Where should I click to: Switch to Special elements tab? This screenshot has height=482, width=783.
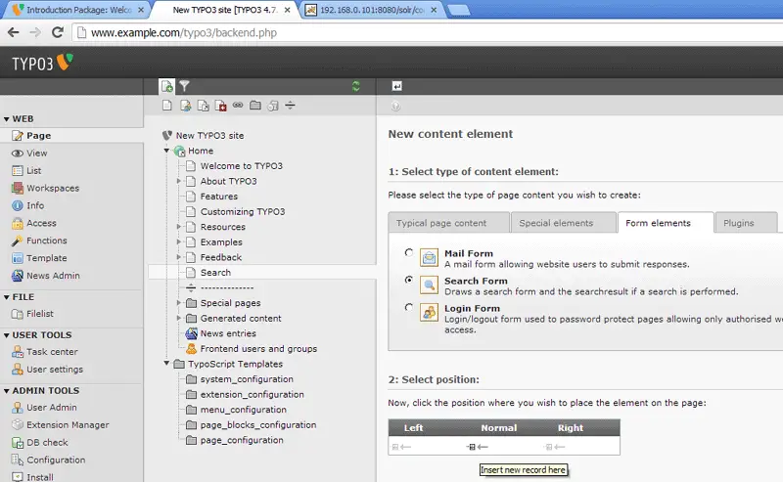click(x=564, y=223)
